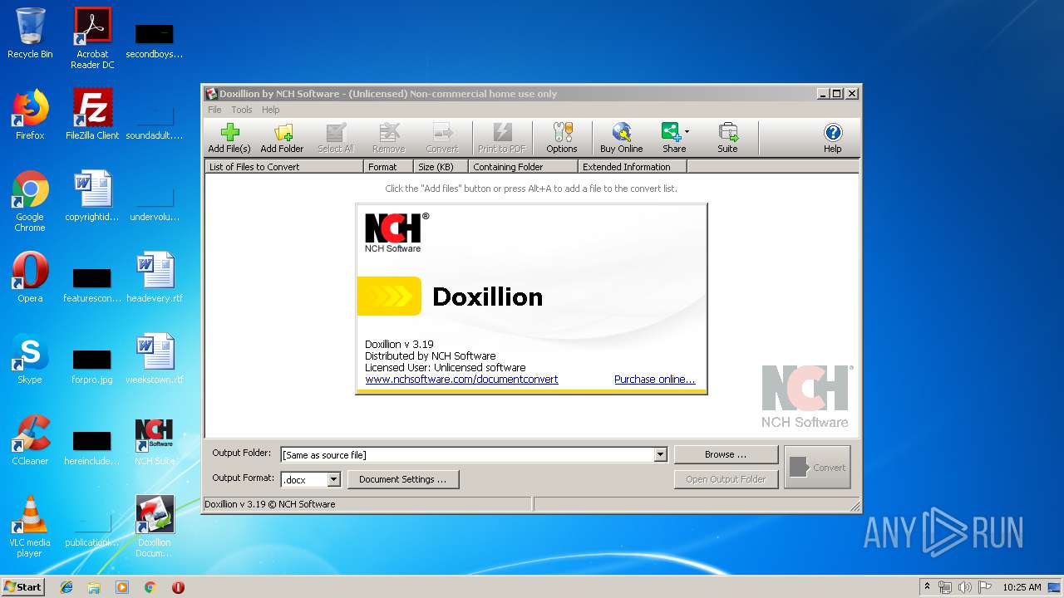Image resolution: width=1064 pixels, height=598 pixels.
Task: Open the nchsoftware.com/documentconvert link
Action: tap(461, 380)
